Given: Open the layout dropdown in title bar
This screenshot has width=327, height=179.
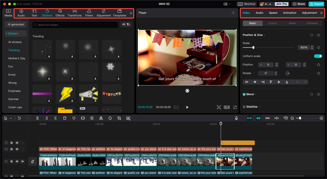Looking at the screenshot, I should tap(227, 4).
